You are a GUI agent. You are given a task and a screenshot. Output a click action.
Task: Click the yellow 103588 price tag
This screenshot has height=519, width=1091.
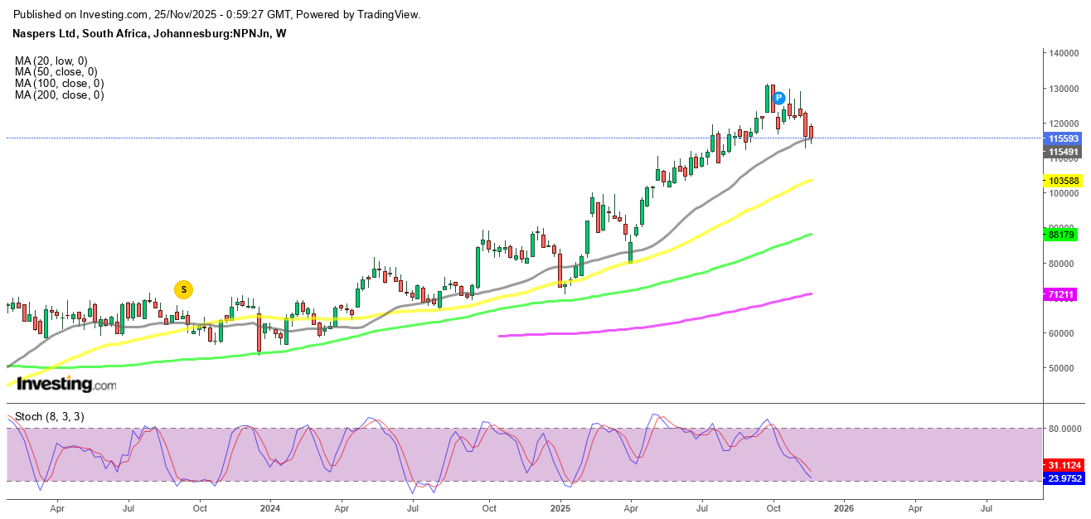(1062, 180)
